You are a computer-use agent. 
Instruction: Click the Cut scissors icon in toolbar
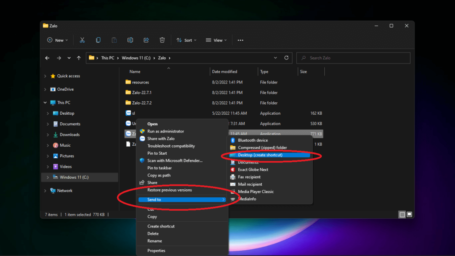click(82, 40)
